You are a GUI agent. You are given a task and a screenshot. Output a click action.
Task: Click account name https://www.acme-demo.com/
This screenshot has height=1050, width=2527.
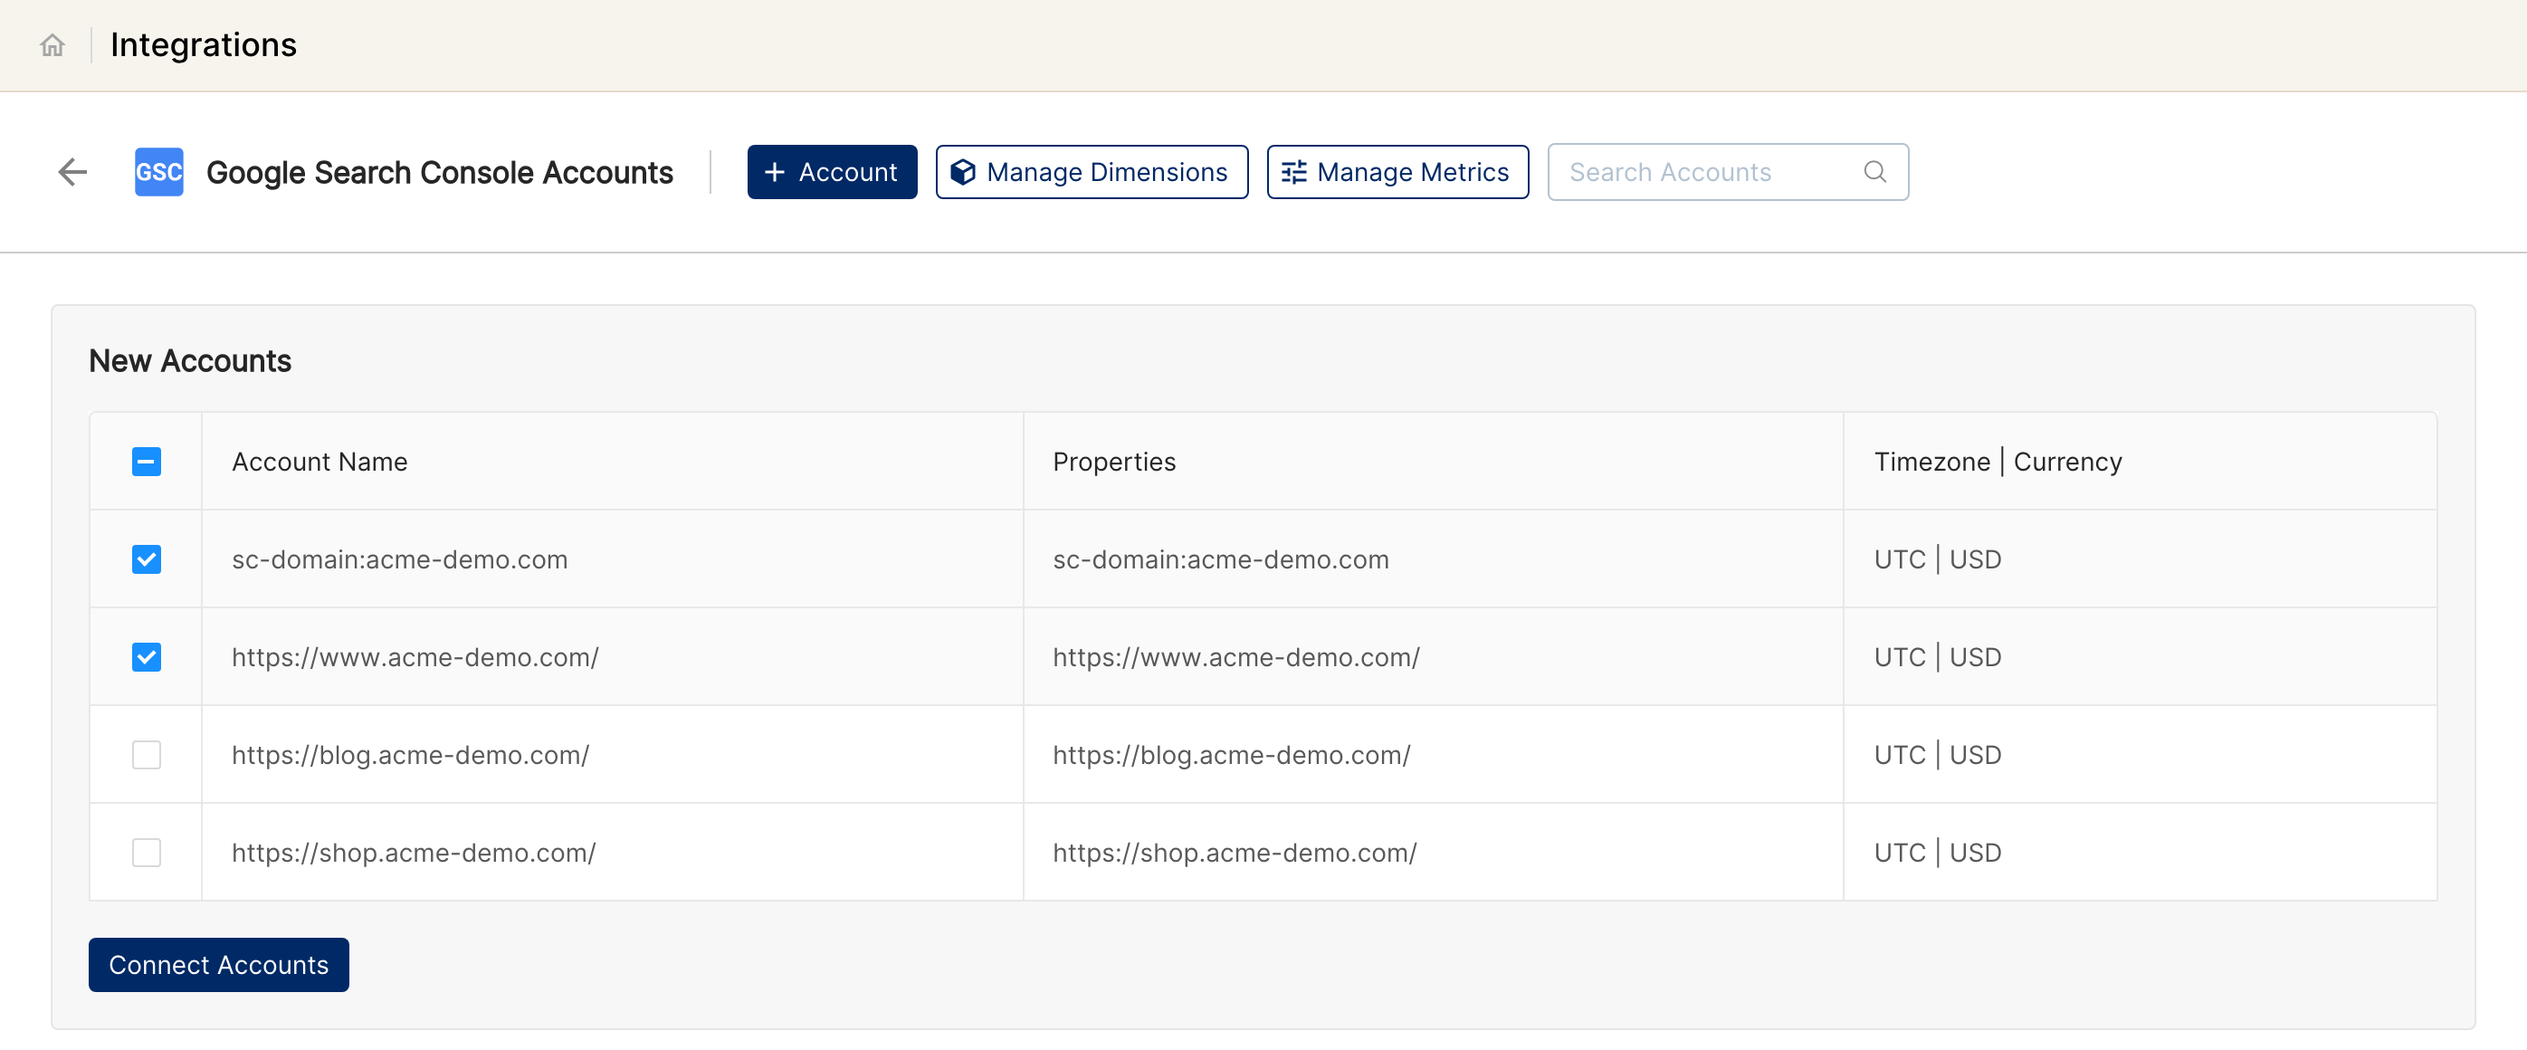(415, 656)
